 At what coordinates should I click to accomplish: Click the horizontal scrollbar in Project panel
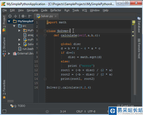click(10, 101)
